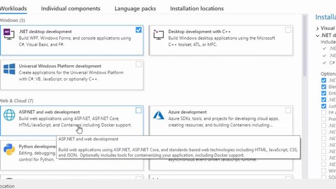Click the 'Windows (3)' section heading
Screen dimensions: 336x189
coord(13,20)
